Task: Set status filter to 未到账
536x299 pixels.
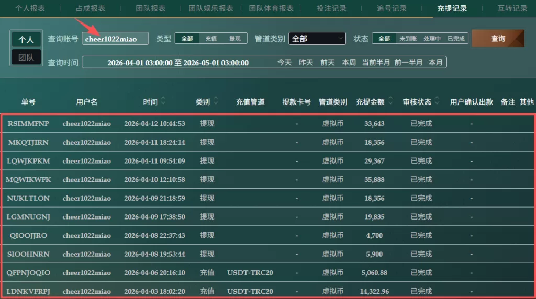Action: pos(408,39)
